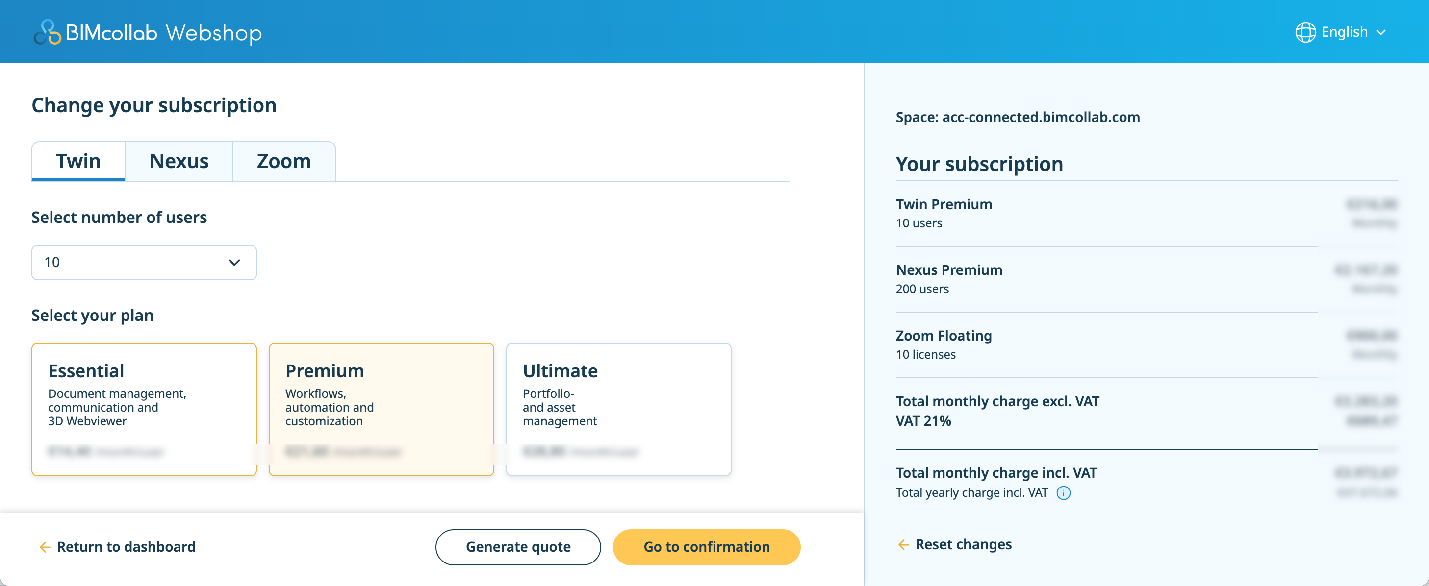Click the 'Zoom Floating' subscription text
The height and width of the screenshot is (586, 1429).
944,336
